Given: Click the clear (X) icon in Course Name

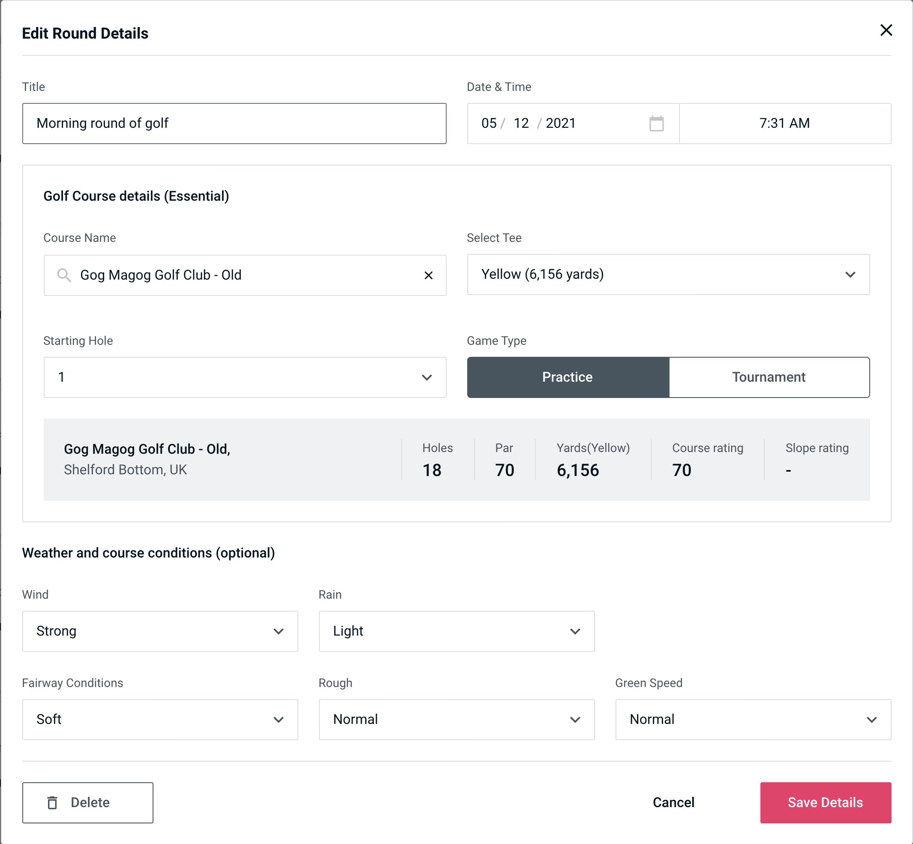Looking at the screenshot, I should [429, 275].
